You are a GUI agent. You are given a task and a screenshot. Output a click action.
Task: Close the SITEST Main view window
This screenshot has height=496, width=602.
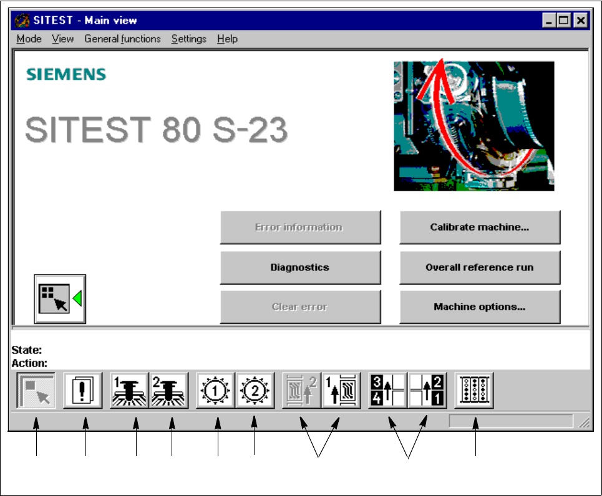click(x=581, y=21)
